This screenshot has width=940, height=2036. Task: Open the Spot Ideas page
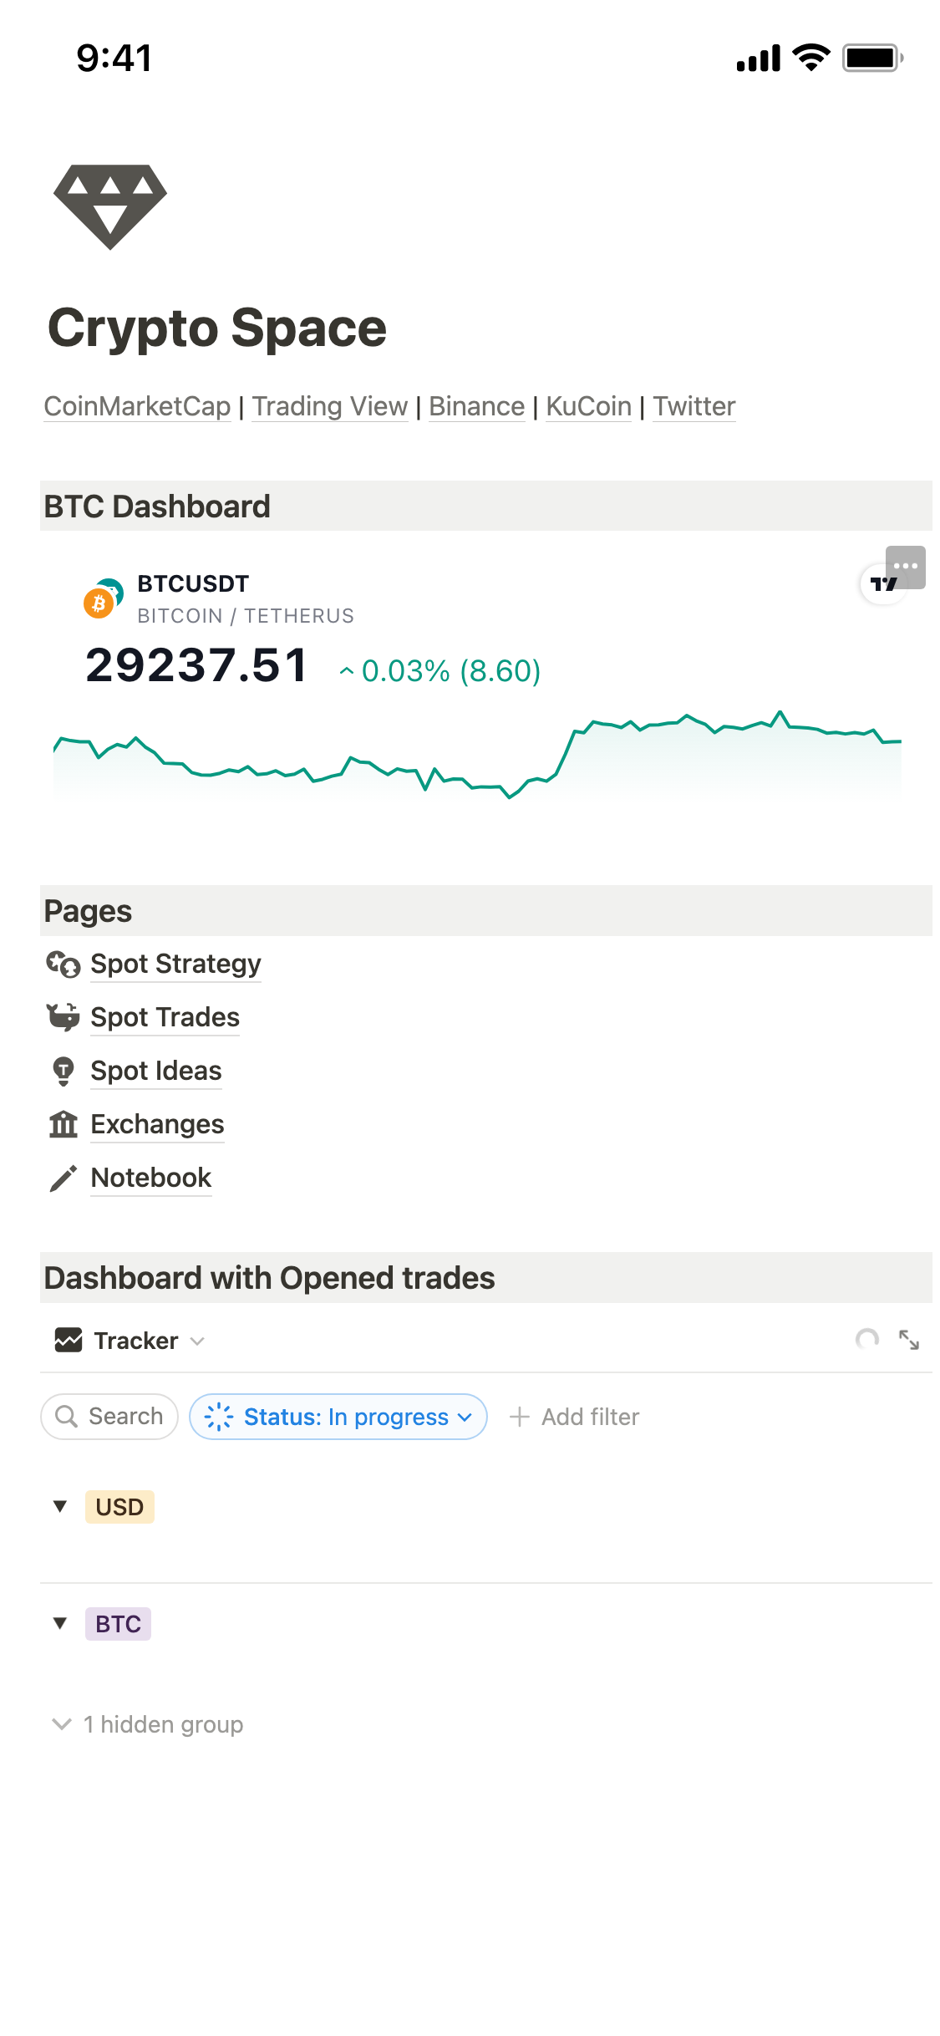tap(156, 1071)
